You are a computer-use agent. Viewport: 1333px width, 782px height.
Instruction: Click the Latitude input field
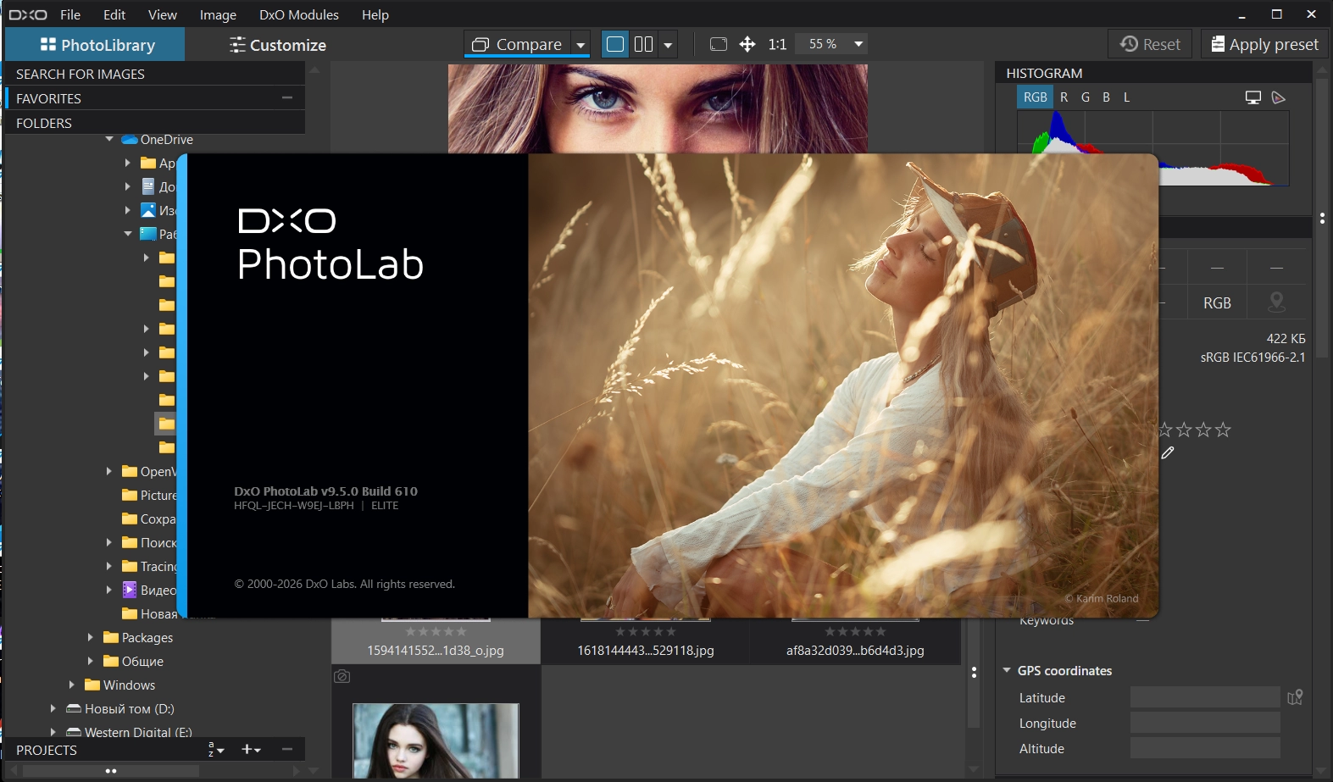coord(1205,697)
